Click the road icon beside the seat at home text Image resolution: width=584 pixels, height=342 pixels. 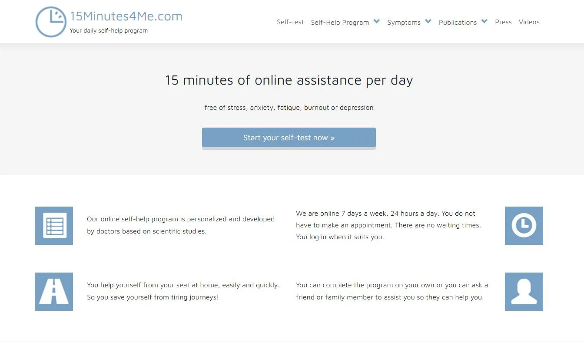coord(54,292)
